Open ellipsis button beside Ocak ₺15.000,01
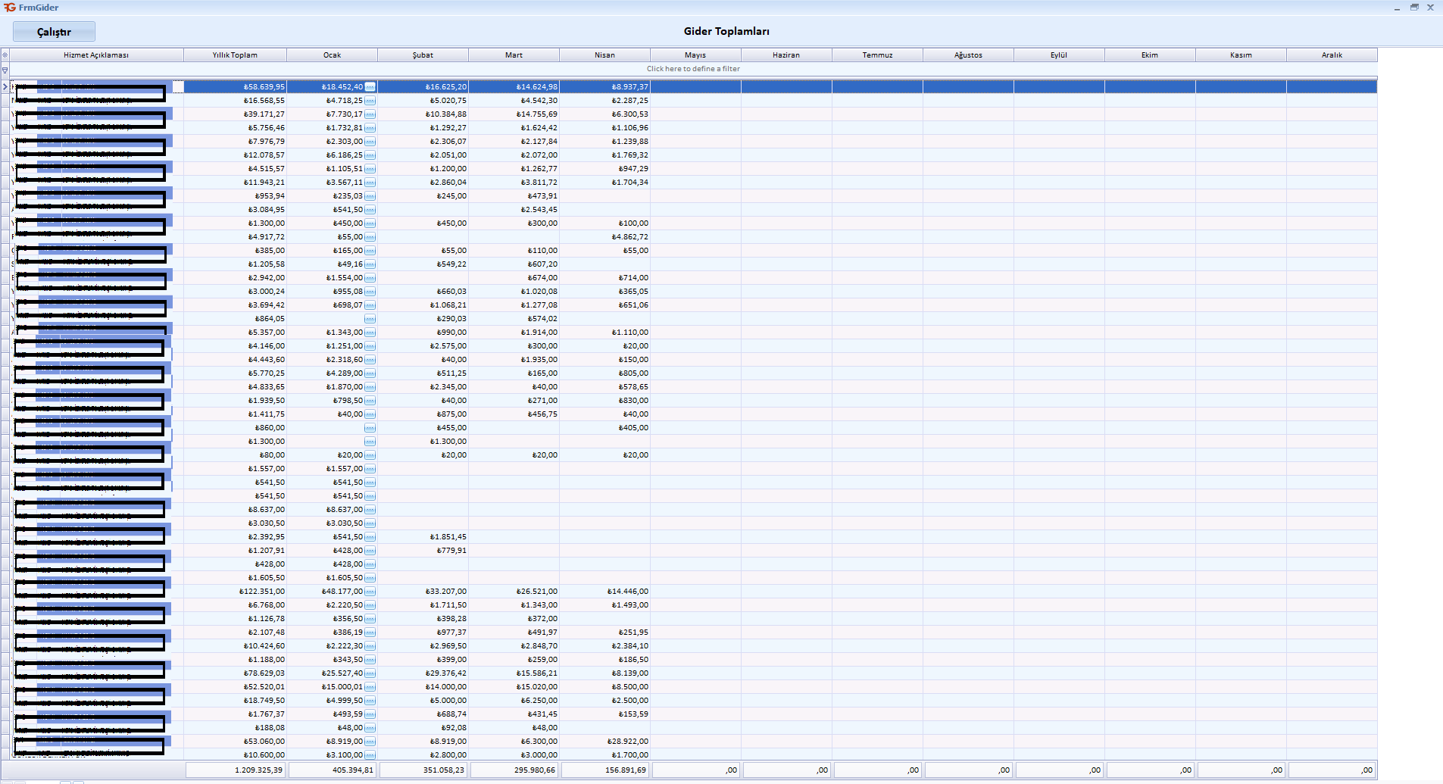This screenshot has width=1443, height=784. pyautogui.click(x=370, y=687)
